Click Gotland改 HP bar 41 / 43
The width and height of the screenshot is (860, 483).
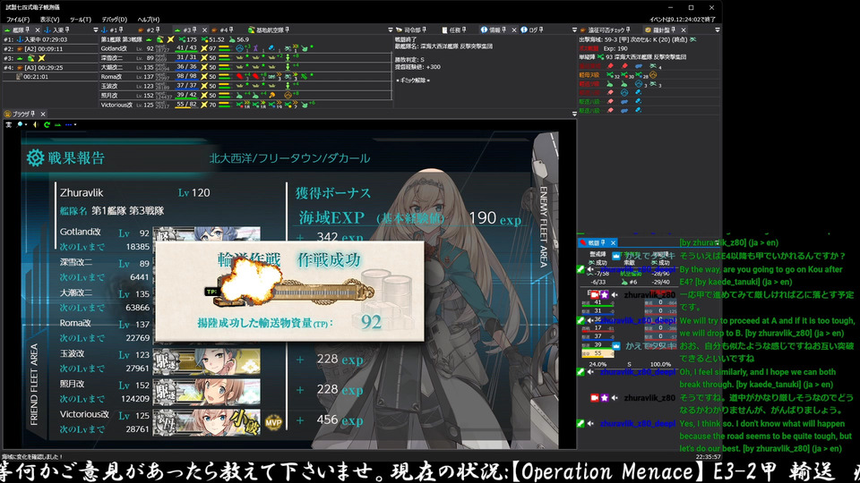point(186,48)
